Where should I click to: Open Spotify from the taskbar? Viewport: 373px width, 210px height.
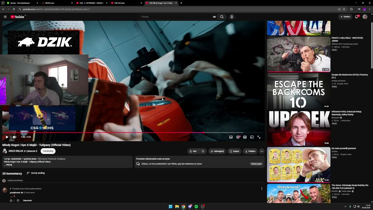[196, 206]
